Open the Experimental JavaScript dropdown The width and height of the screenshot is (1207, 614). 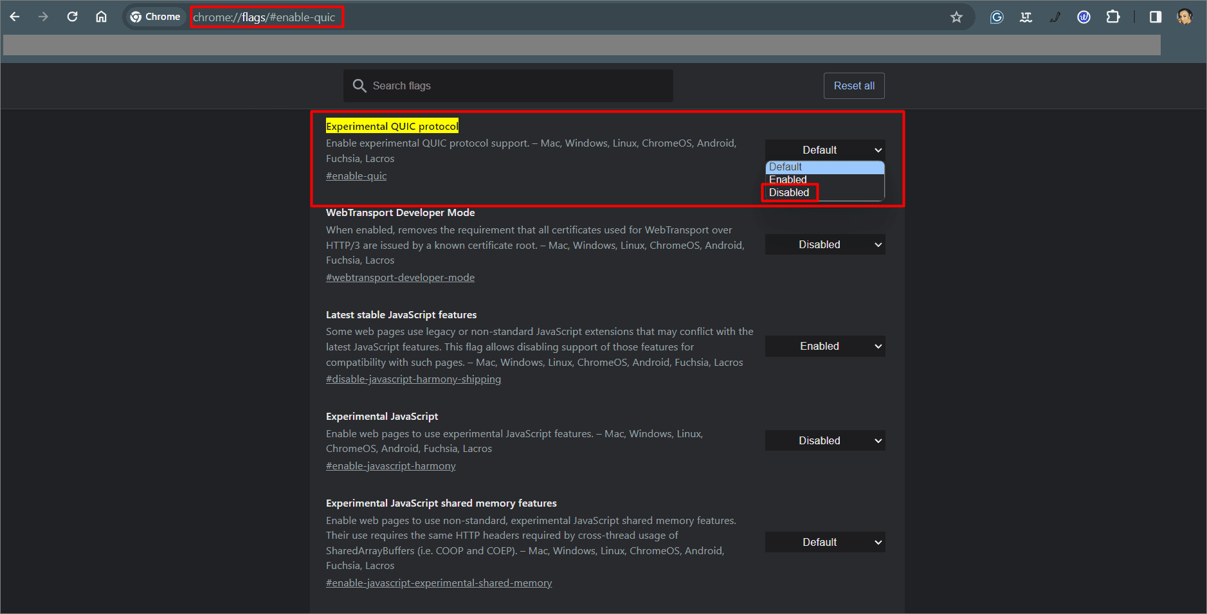click(x=825, y=440)
